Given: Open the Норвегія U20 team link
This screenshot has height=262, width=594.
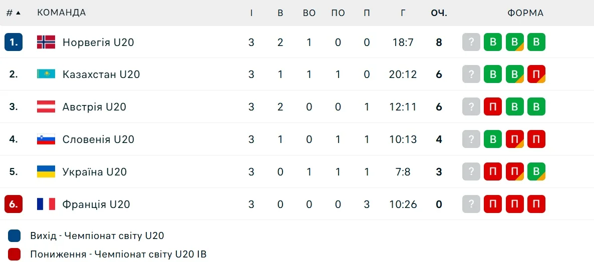Looking at the screenshot, I should 98,42.
